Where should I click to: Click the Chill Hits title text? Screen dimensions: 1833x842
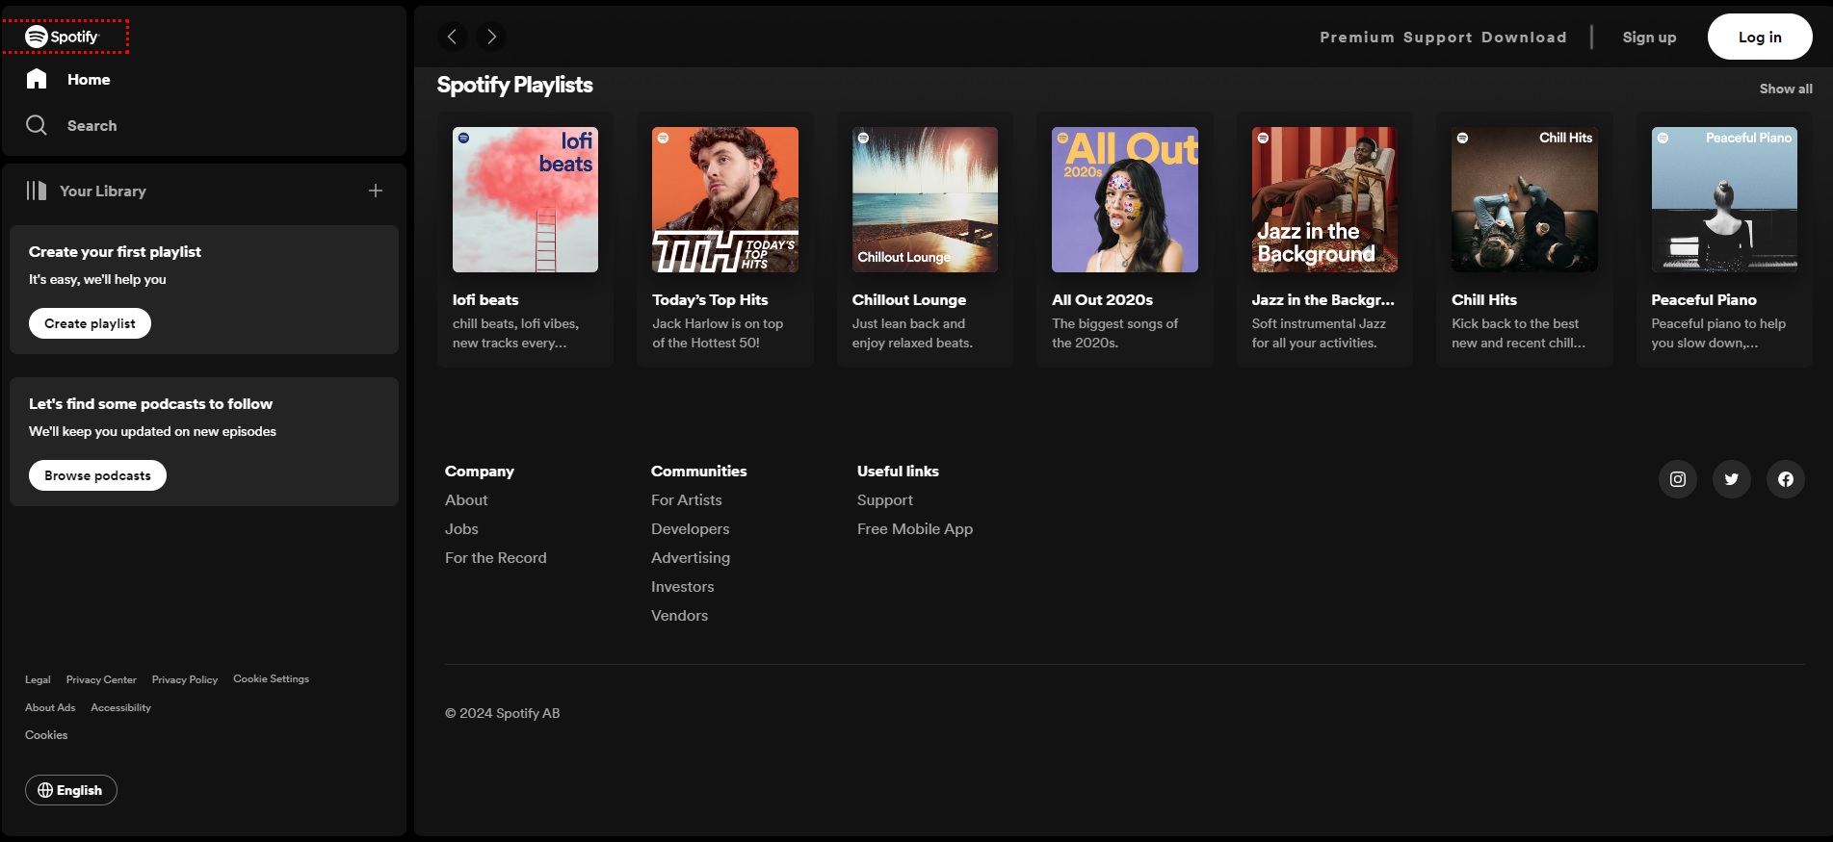(1484, 300)
